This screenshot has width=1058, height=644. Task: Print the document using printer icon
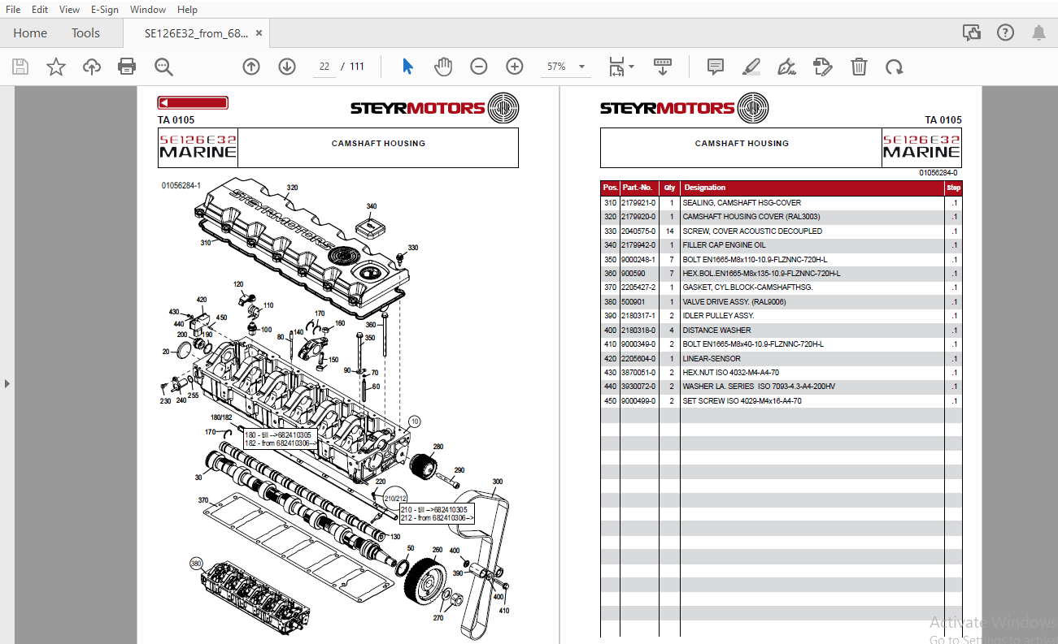(127, 67)
